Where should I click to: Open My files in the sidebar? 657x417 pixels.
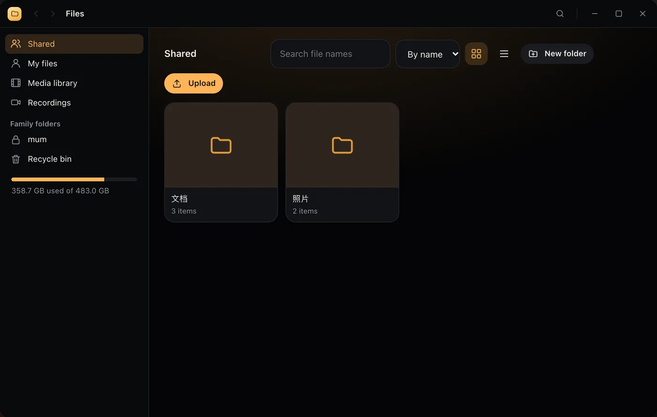(x=74, y=63)
